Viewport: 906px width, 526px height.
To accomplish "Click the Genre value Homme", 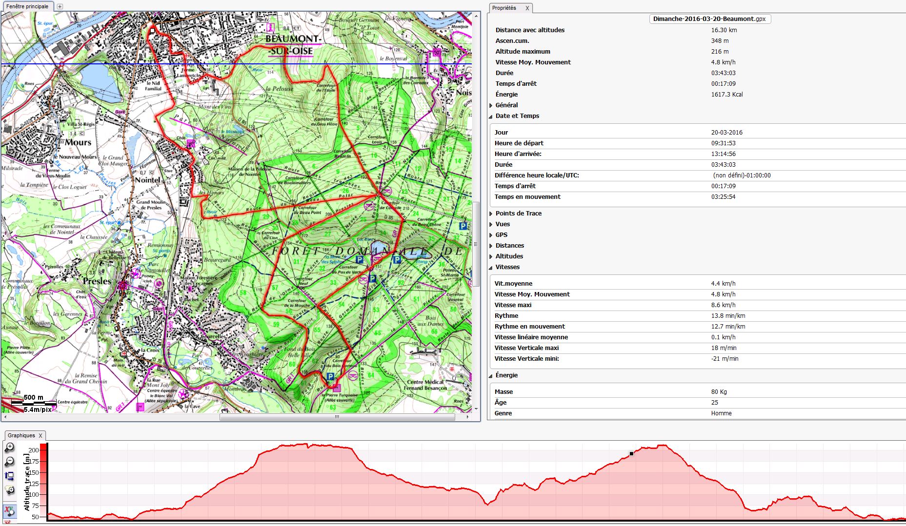I will [x=721, y=413].
